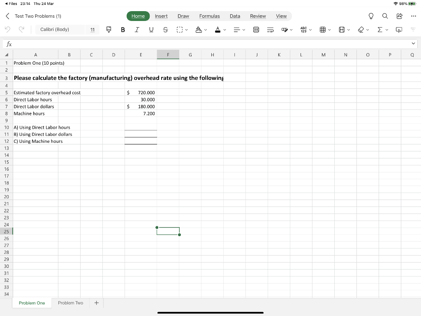This screenshot has width=421, height=316.
Task: Change the font size 11 box
Action: tap(93, 30)
